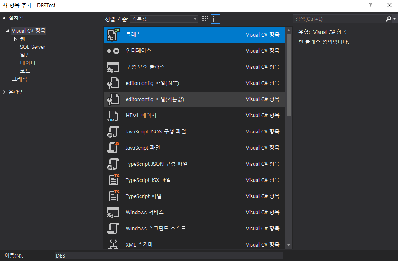
Task: Pick the Windows 서비스 icon
Action: pyautogui.click(x=113, y=213)
